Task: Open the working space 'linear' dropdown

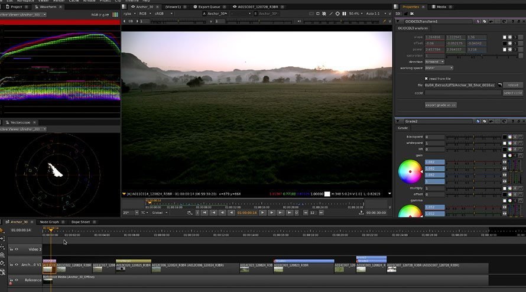Action: (x=439, y=68)
